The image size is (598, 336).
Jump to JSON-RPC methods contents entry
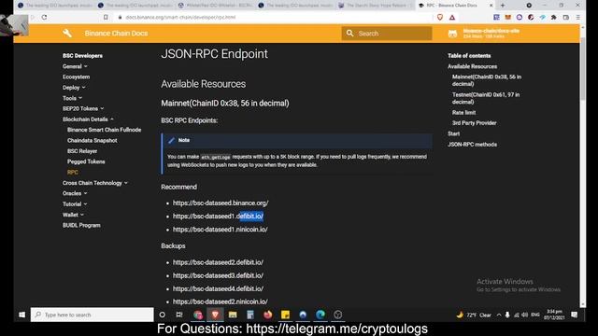pyautogui.click(x=472, y=145)
